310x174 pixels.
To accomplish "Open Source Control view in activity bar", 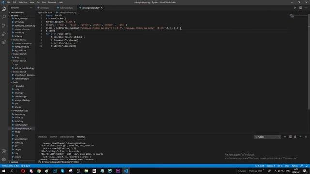I will (4, 26).
